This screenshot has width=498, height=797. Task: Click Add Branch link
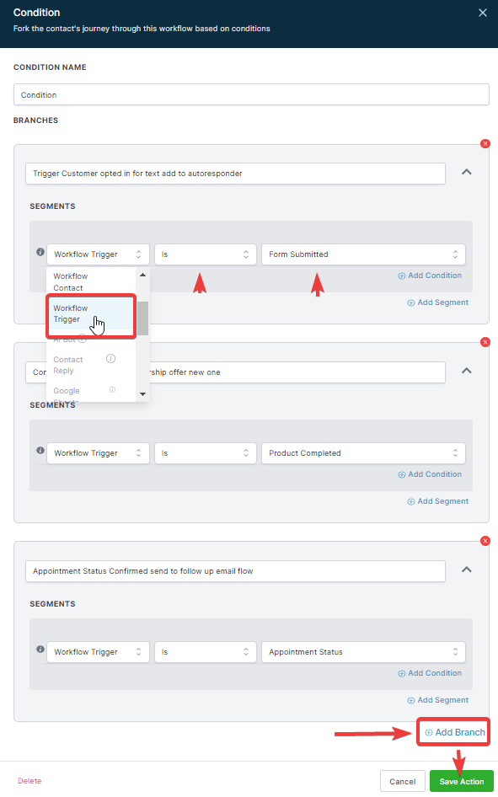455,732
